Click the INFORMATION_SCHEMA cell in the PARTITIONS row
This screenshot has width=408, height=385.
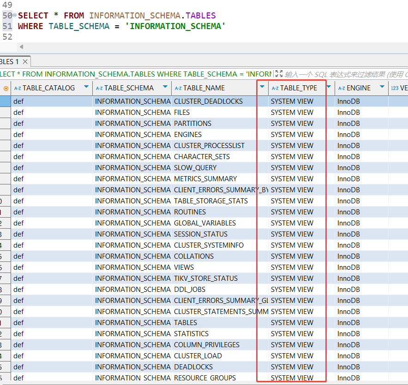(132, 124)
